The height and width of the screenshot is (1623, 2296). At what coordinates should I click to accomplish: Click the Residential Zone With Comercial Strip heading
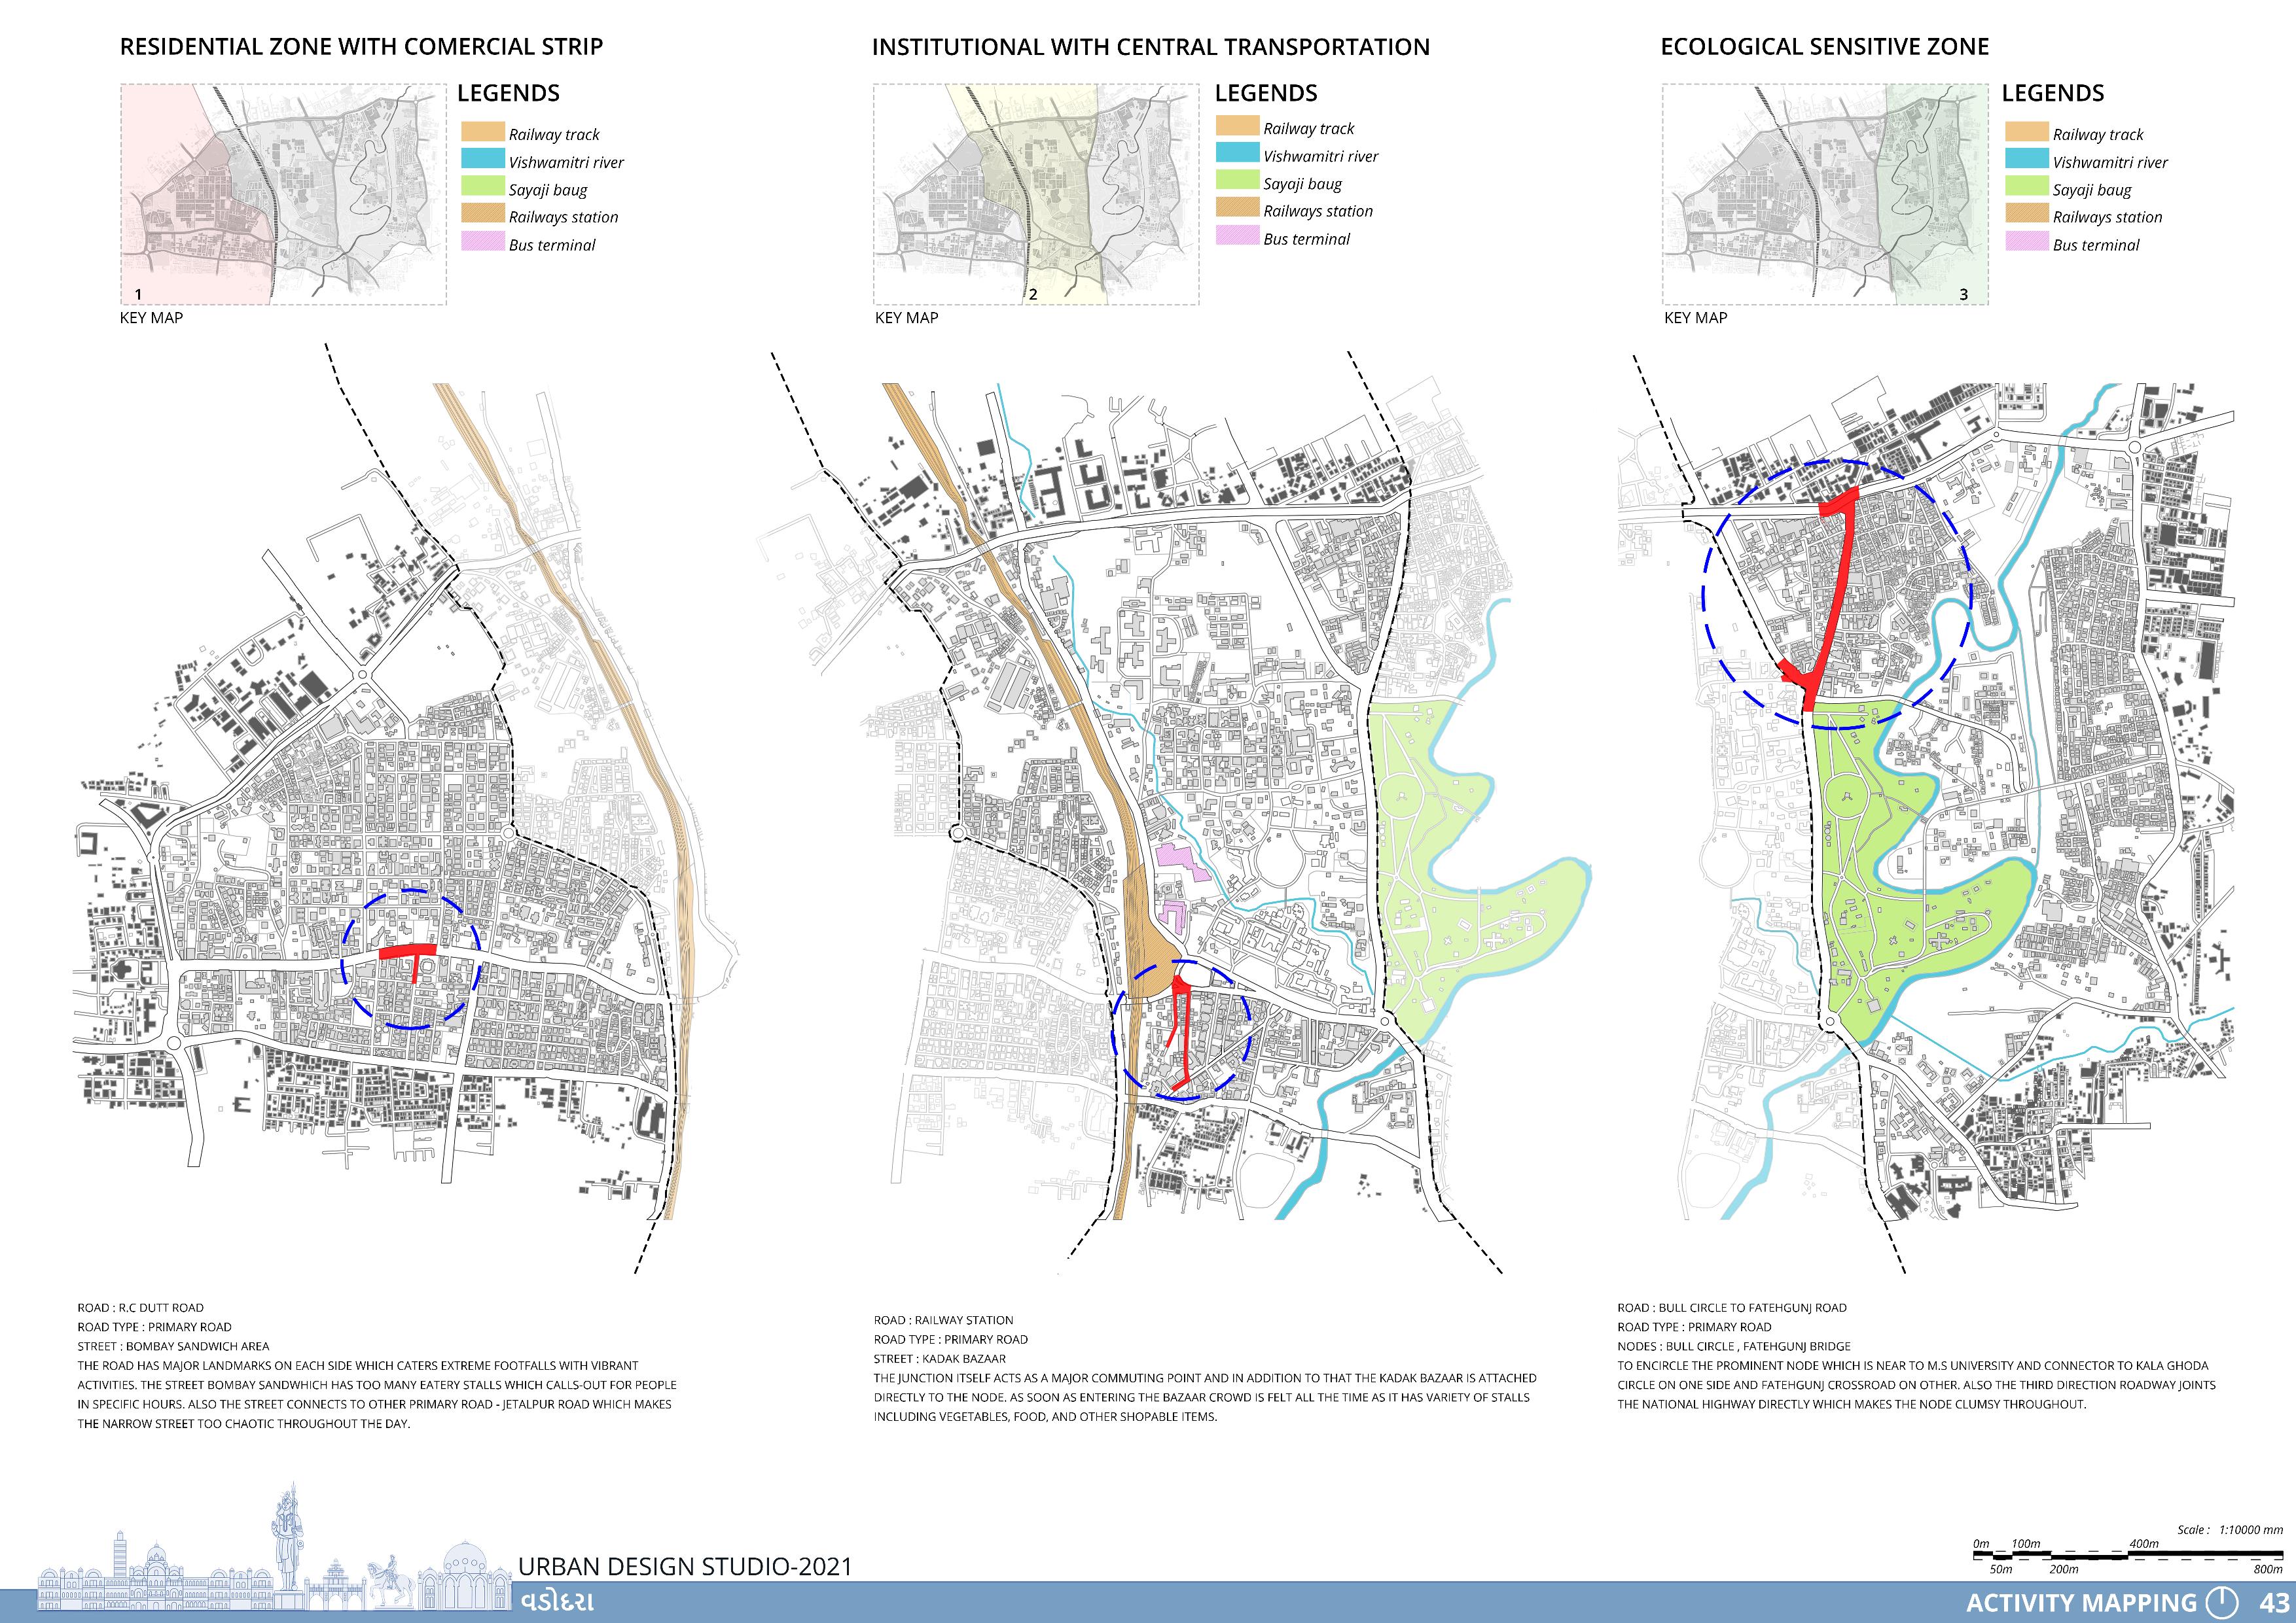[x=361, y=47]
